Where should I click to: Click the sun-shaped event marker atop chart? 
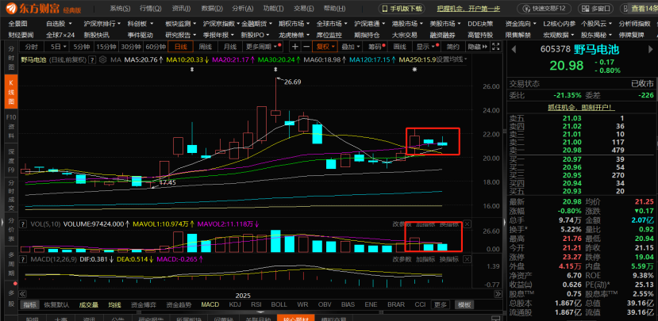[x=414, y=70]
